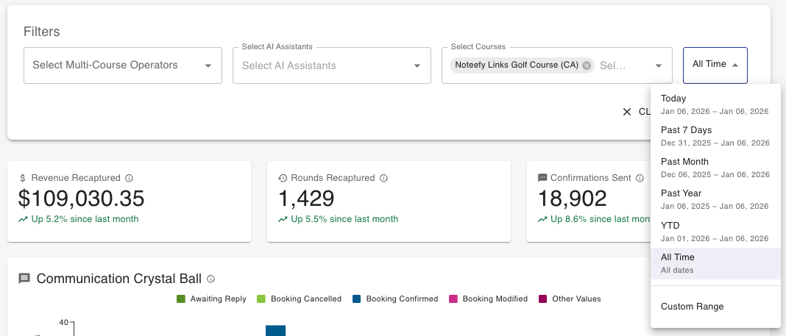Click the Communication Crystal Ball chat icon
The image size is (786, 336).
click(24, 279)
